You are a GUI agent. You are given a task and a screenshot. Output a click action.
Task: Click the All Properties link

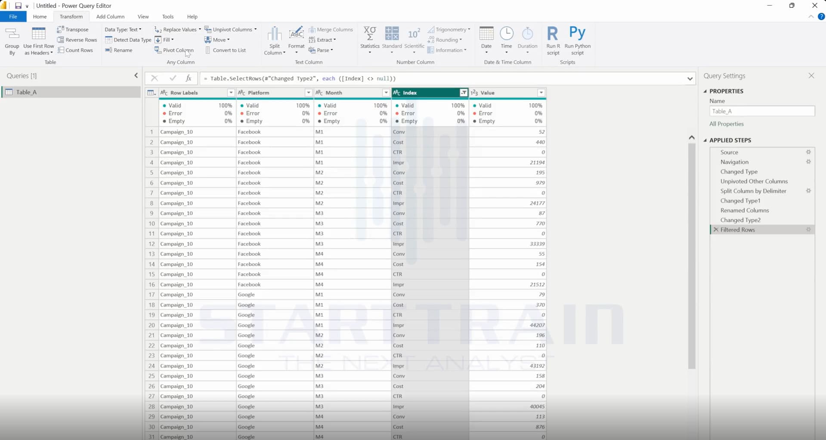(x=726, y=124)
